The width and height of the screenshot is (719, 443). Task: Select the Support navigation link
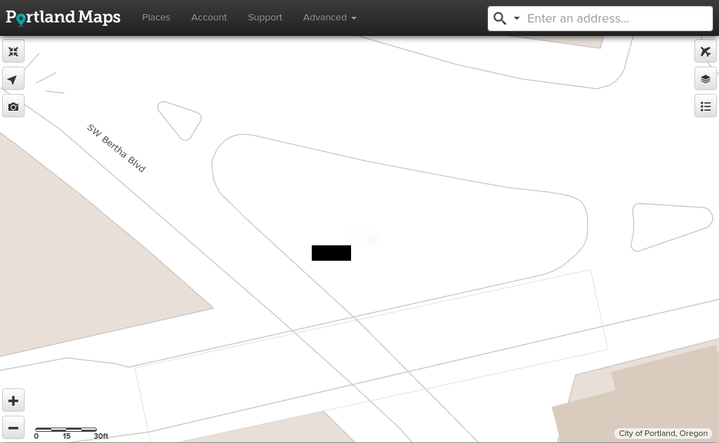point(265,18)
